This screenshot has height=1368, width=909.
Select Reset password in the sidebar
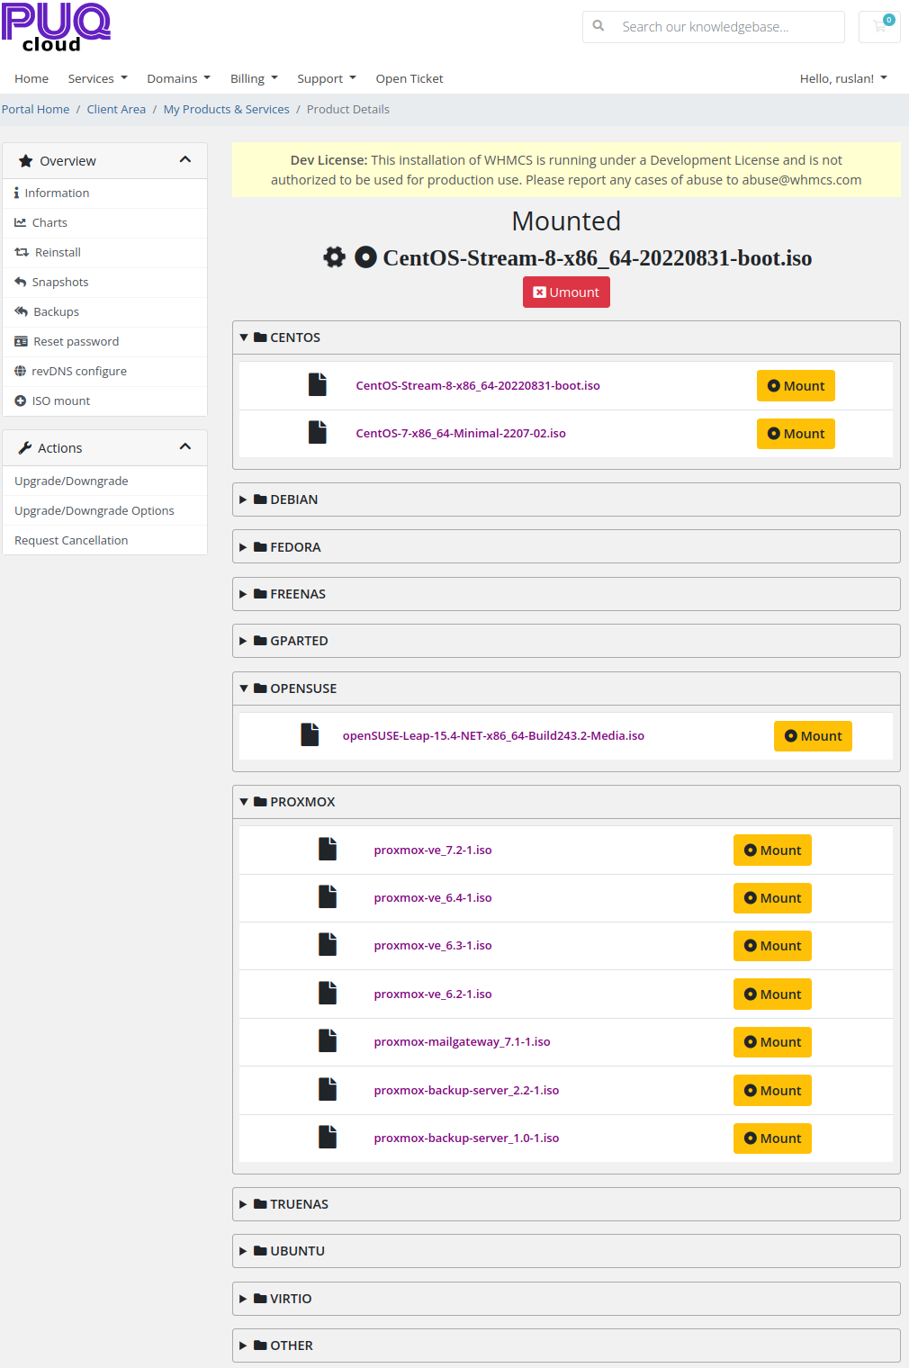point(105,341)
